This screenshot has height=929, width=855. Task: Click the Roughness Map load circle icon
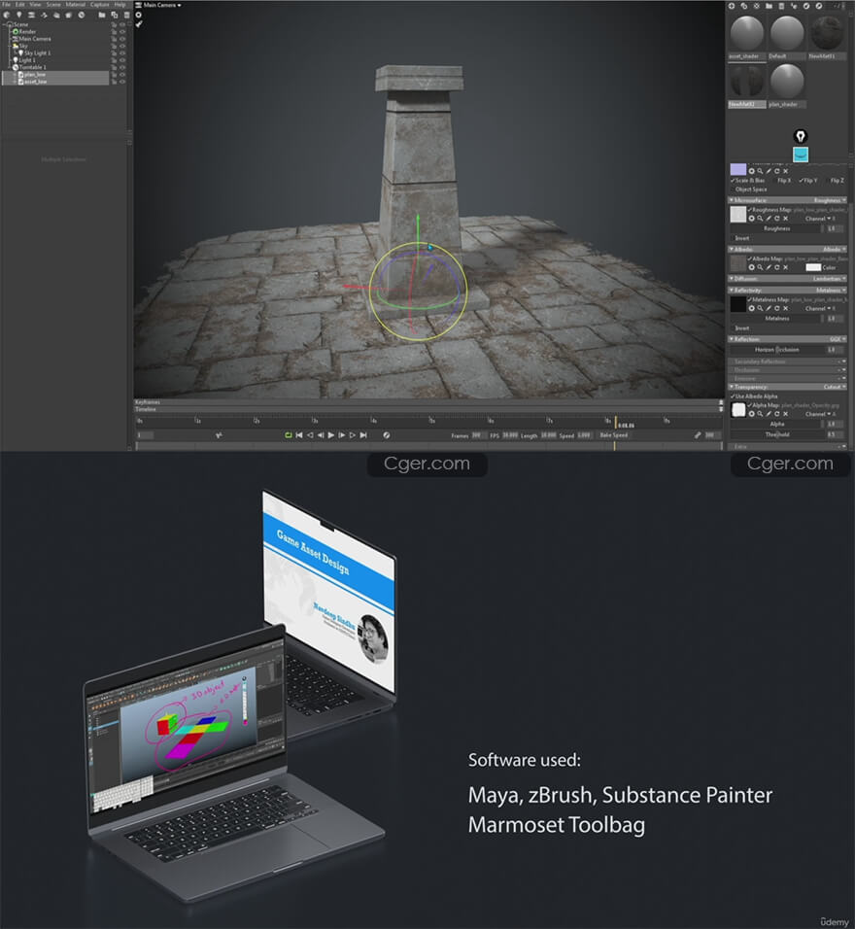(751, 219)
